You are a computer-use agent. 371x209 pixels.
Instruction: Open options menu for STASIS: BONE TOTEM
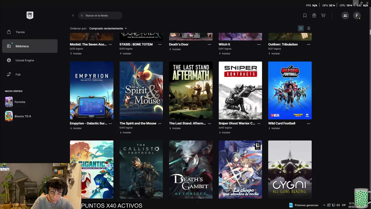pos(160,44)
